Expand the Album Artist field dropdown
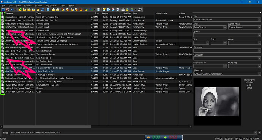Image resolution: width=262 pixels, height=140 pixels. tap(259, 27)
